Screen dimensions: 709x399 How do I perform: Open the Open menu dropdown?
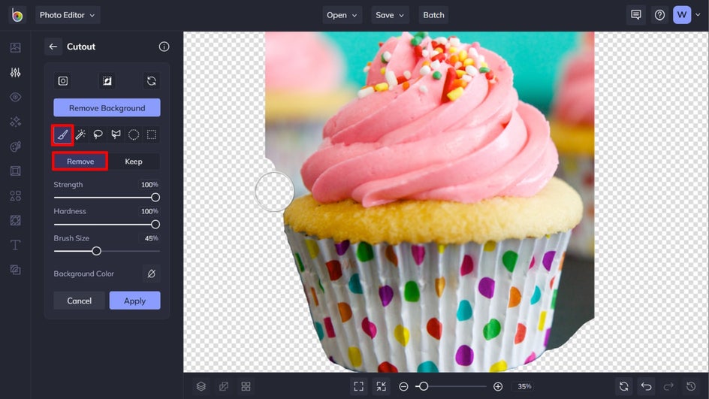click(342, 15)
